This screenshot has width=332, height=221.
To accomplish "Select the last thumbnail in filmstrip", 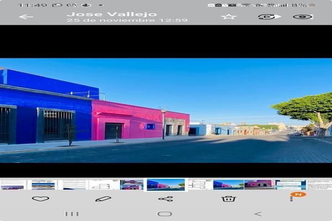I will (x=320, y=185).
